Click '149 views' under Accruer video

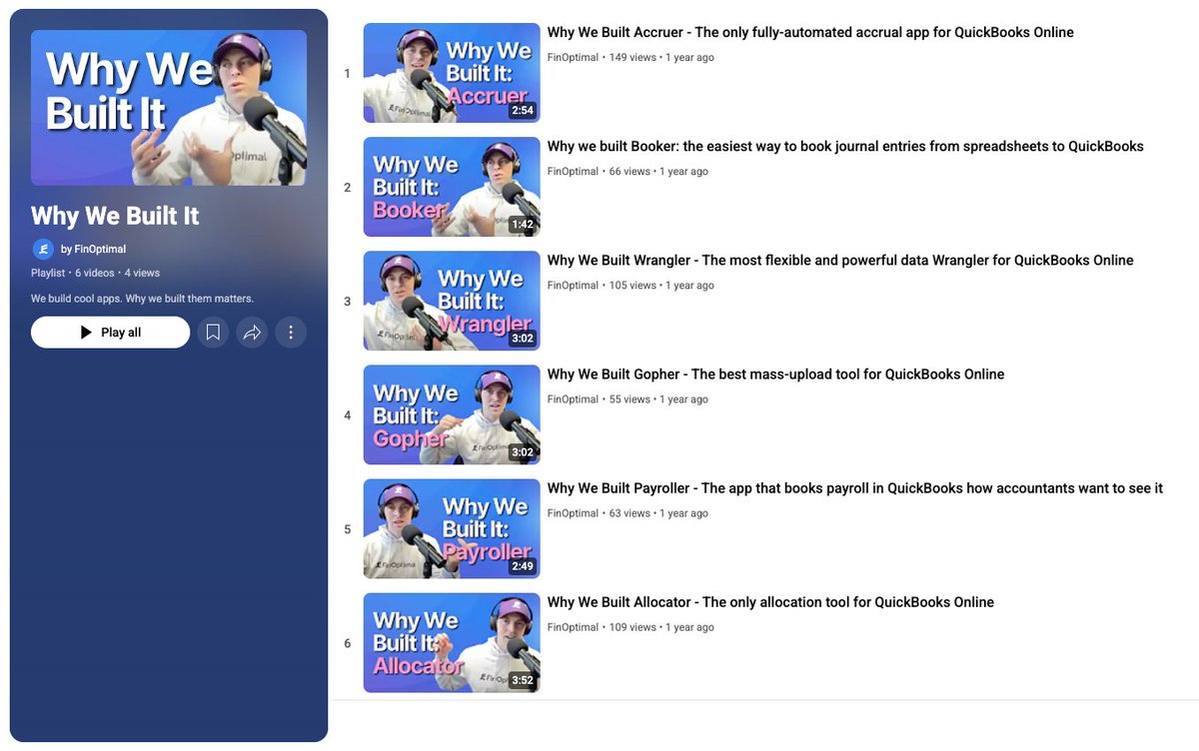(632, 58)
